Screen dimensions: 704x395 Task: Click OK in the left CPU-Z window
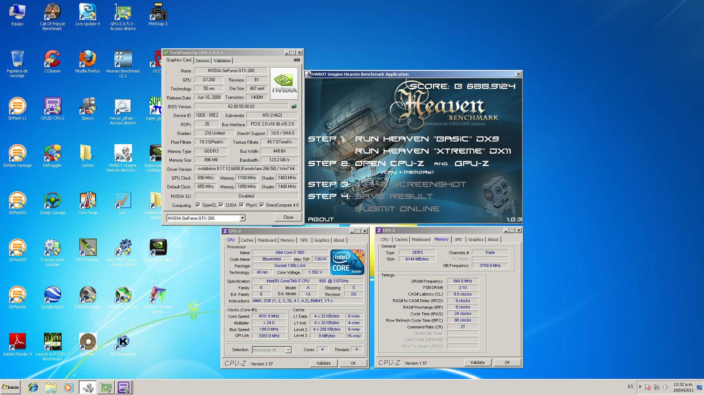[353, 363]
